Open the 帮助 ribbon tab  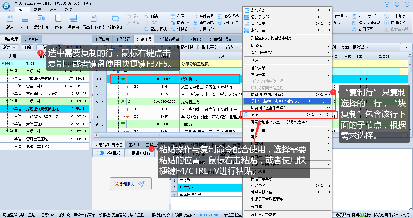(x=69, y=9)
